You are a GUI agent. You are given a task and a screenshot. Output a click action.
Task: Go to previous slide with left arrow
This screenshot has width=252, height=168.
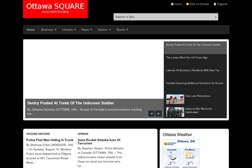[151, 113]
